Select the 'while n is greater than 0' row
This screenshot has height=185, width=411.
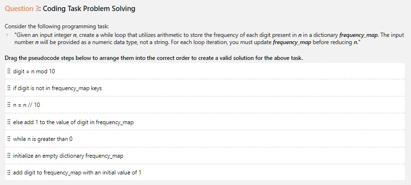(205, 139)
